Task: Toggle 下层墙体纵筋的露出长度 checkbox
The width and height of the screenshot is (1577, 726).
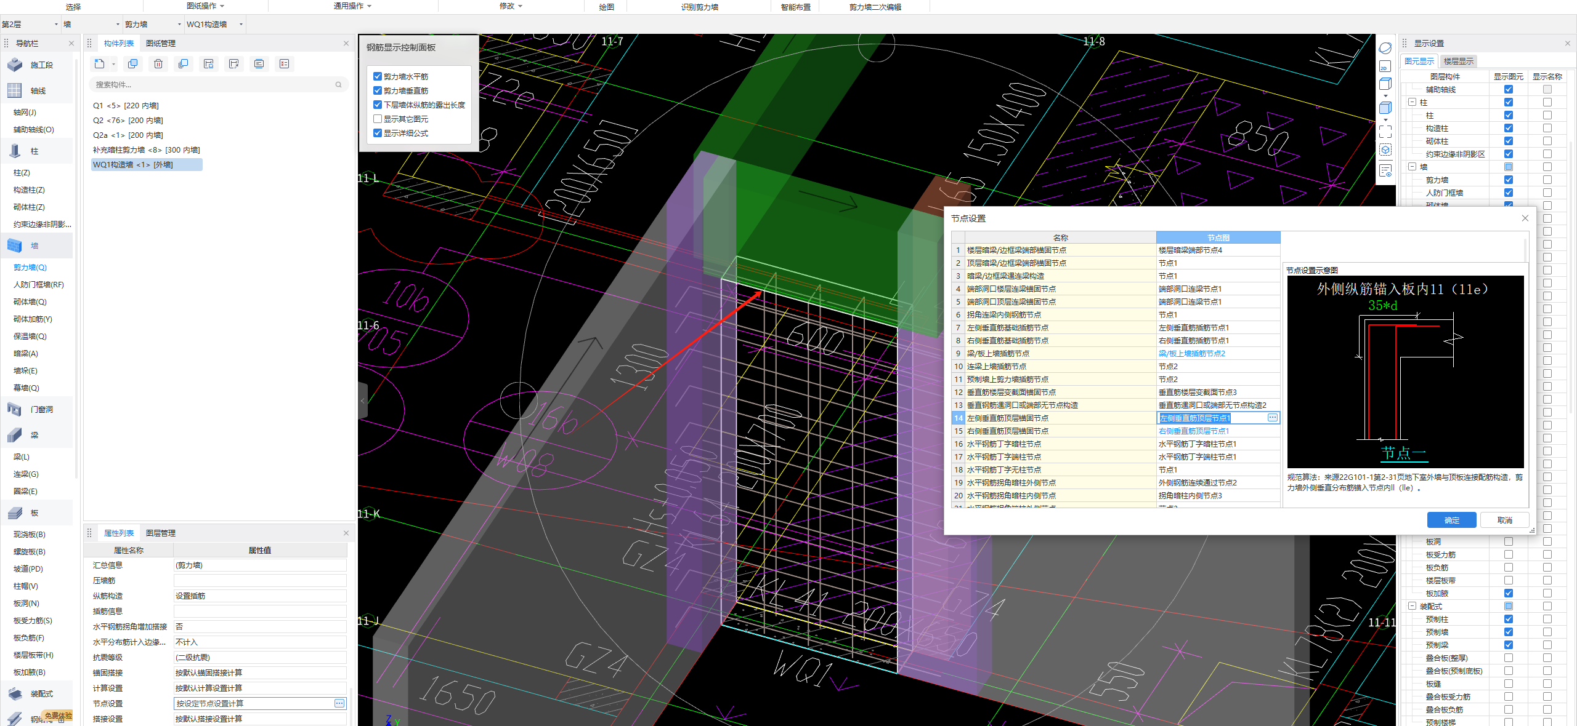Action: pos(378,105)
